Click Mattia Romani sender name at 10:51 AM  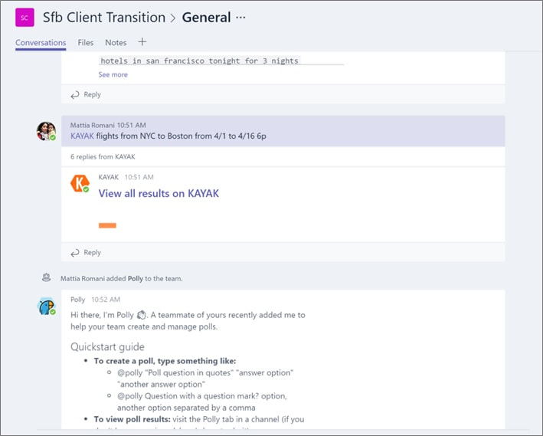click(92, 125)
